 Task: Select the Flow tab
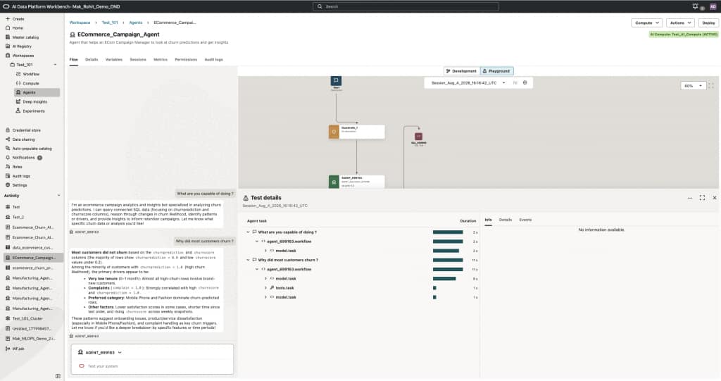click(73, 60)
